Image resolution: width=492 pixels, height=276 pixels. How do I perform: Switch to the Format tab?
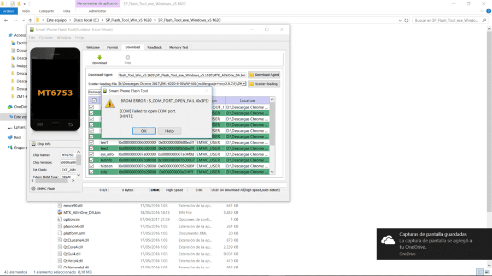[x=112, y=47]
